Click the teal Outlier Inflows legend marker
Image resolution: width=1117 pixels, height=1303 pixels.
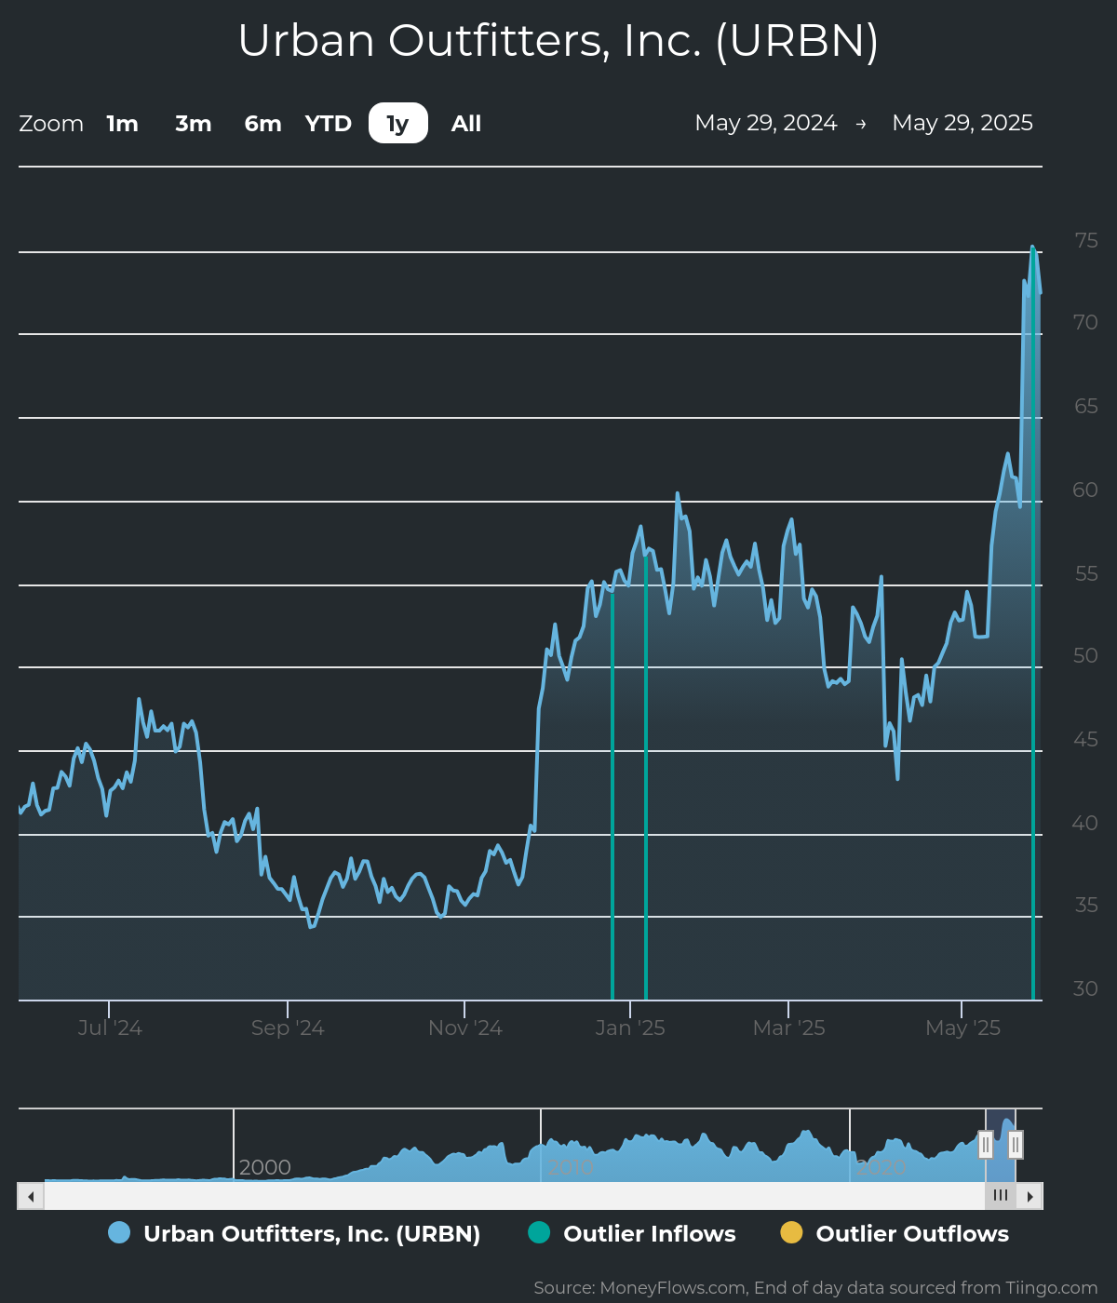click(x=539, y=1232)
